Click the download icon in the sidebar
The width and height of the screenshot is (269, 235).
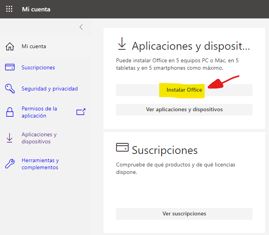point(9,138)
